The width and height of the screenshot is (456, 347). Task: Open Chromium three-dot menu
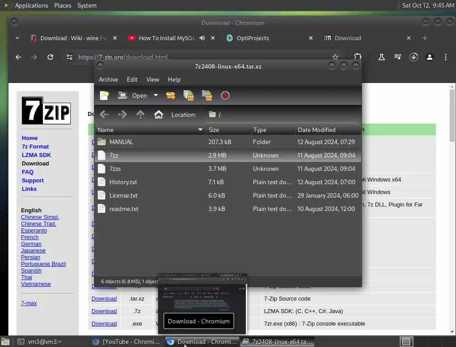tap(445, 57)
